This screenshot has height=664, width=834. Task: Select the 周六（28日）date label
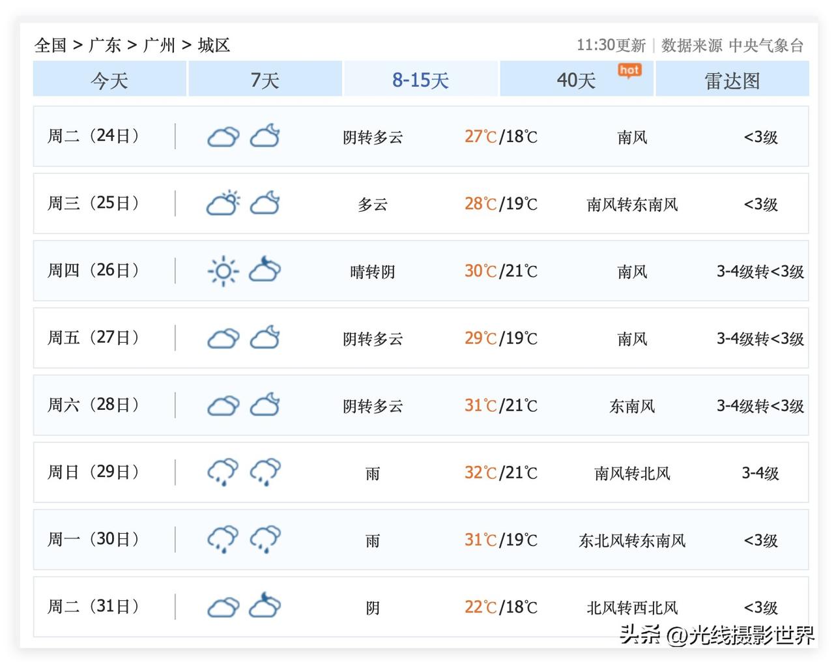93,405
